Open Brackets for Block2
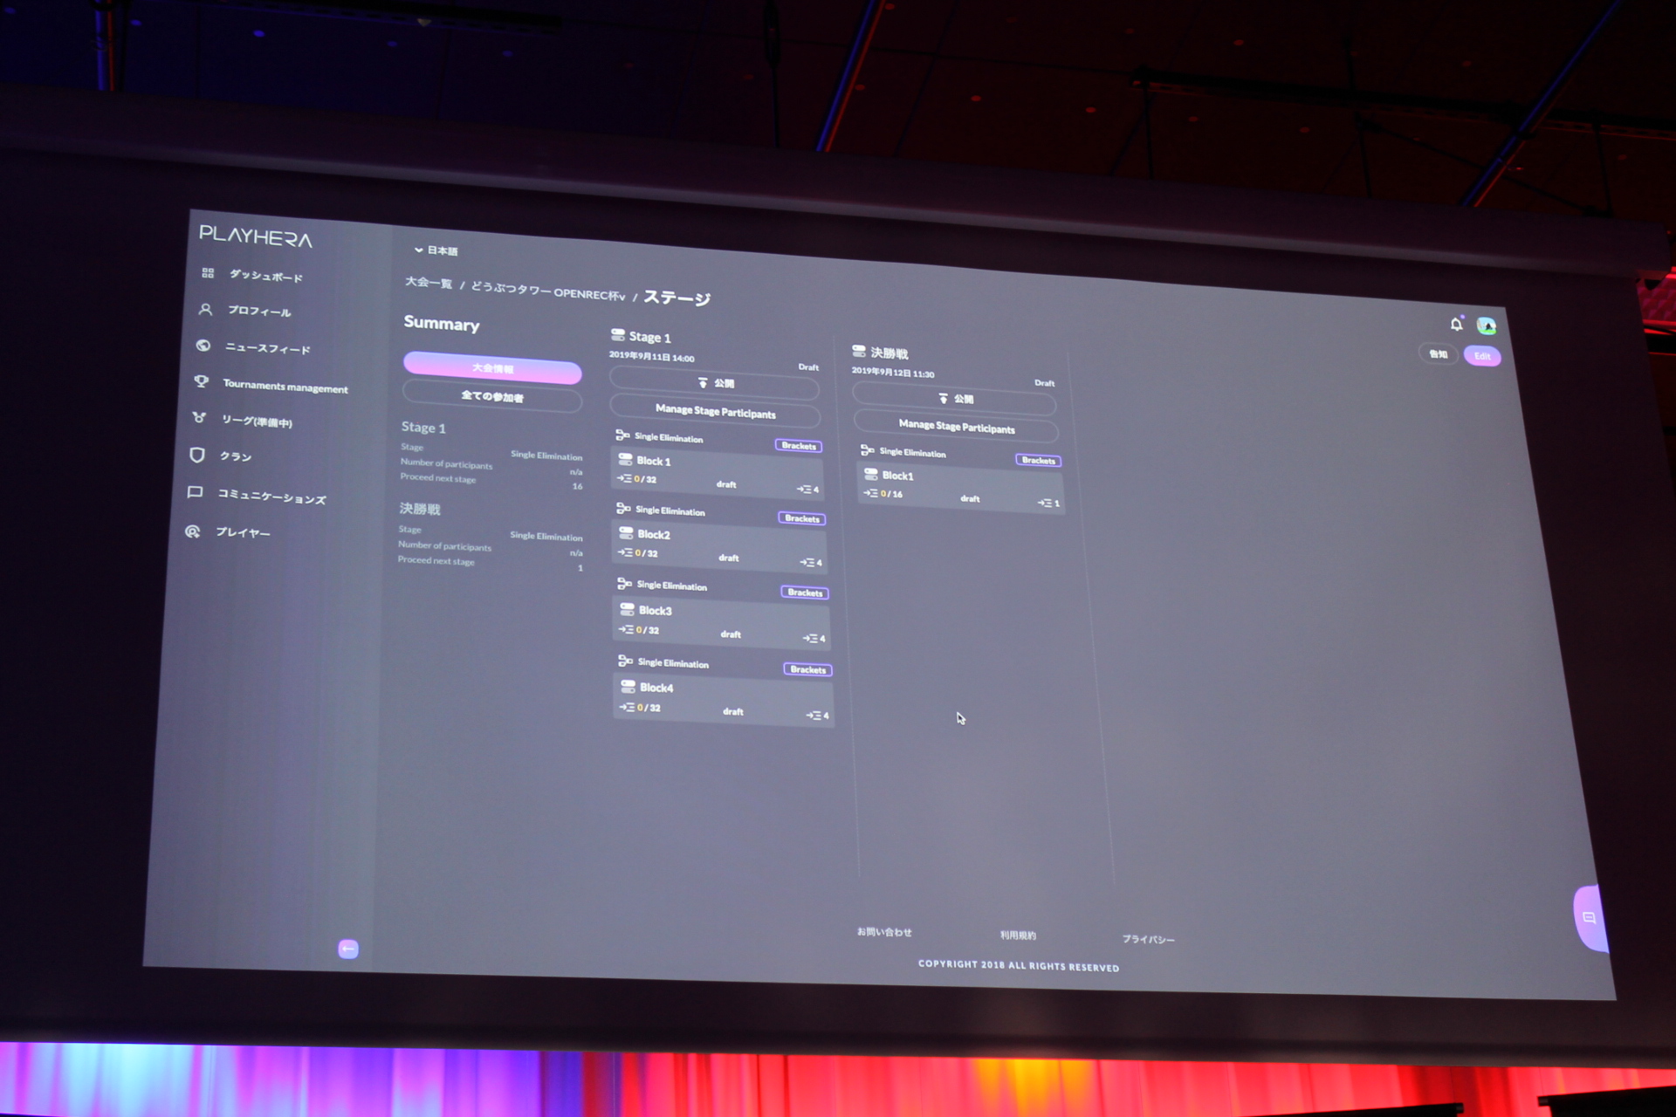The image size is (1676, 1117). click(801, 518)
